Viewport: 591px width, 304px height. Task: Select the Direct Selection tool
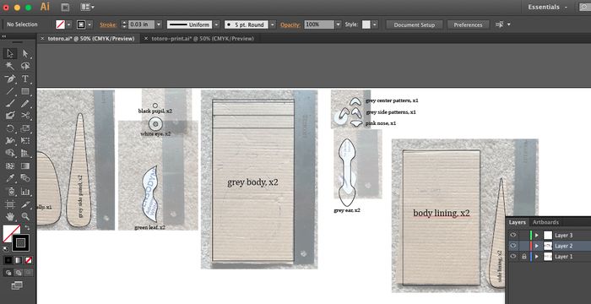(25, 53)
